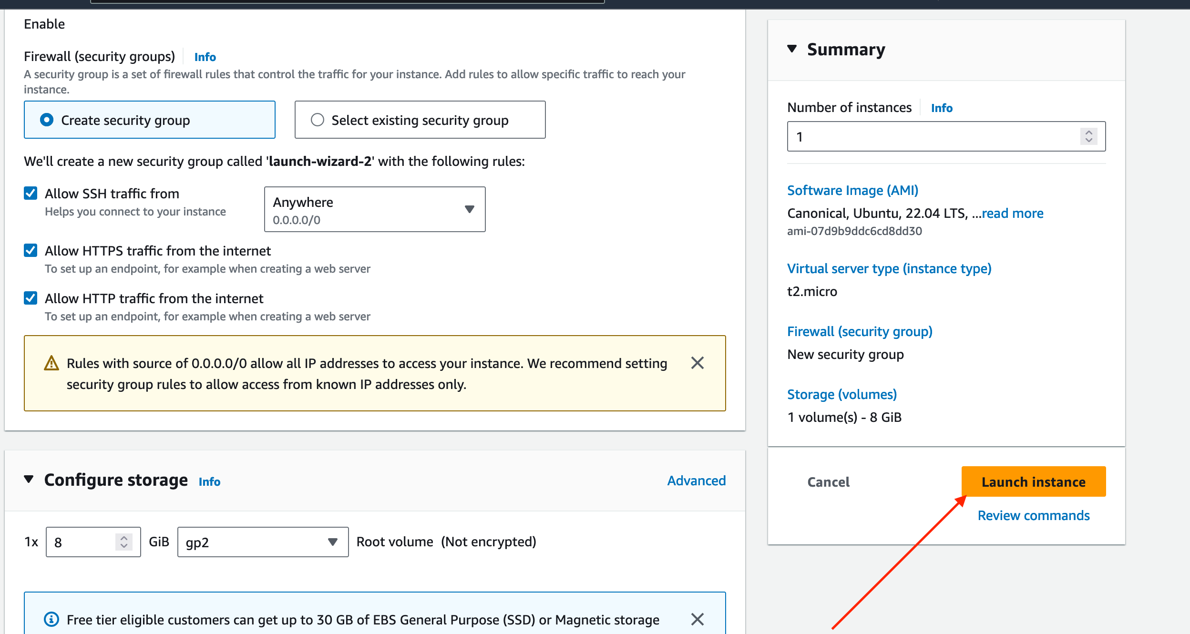Collapse the Summary panel triangle
Image resolution: width=1190 pixels, height=634 pixels.
pyautogui.click(x=792, y=49)
